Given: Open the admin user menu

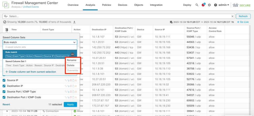Looking at the screenshot, I should pyautogui.click(x=223, y=5).
